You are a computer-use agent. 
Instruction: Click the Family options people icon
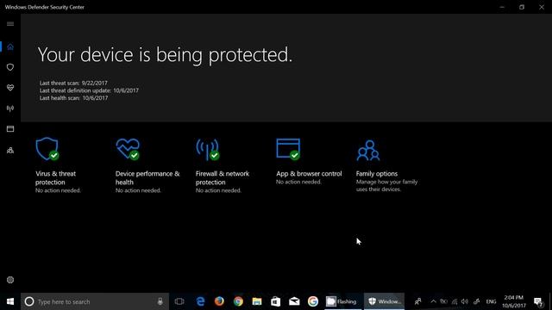point(368,151)
